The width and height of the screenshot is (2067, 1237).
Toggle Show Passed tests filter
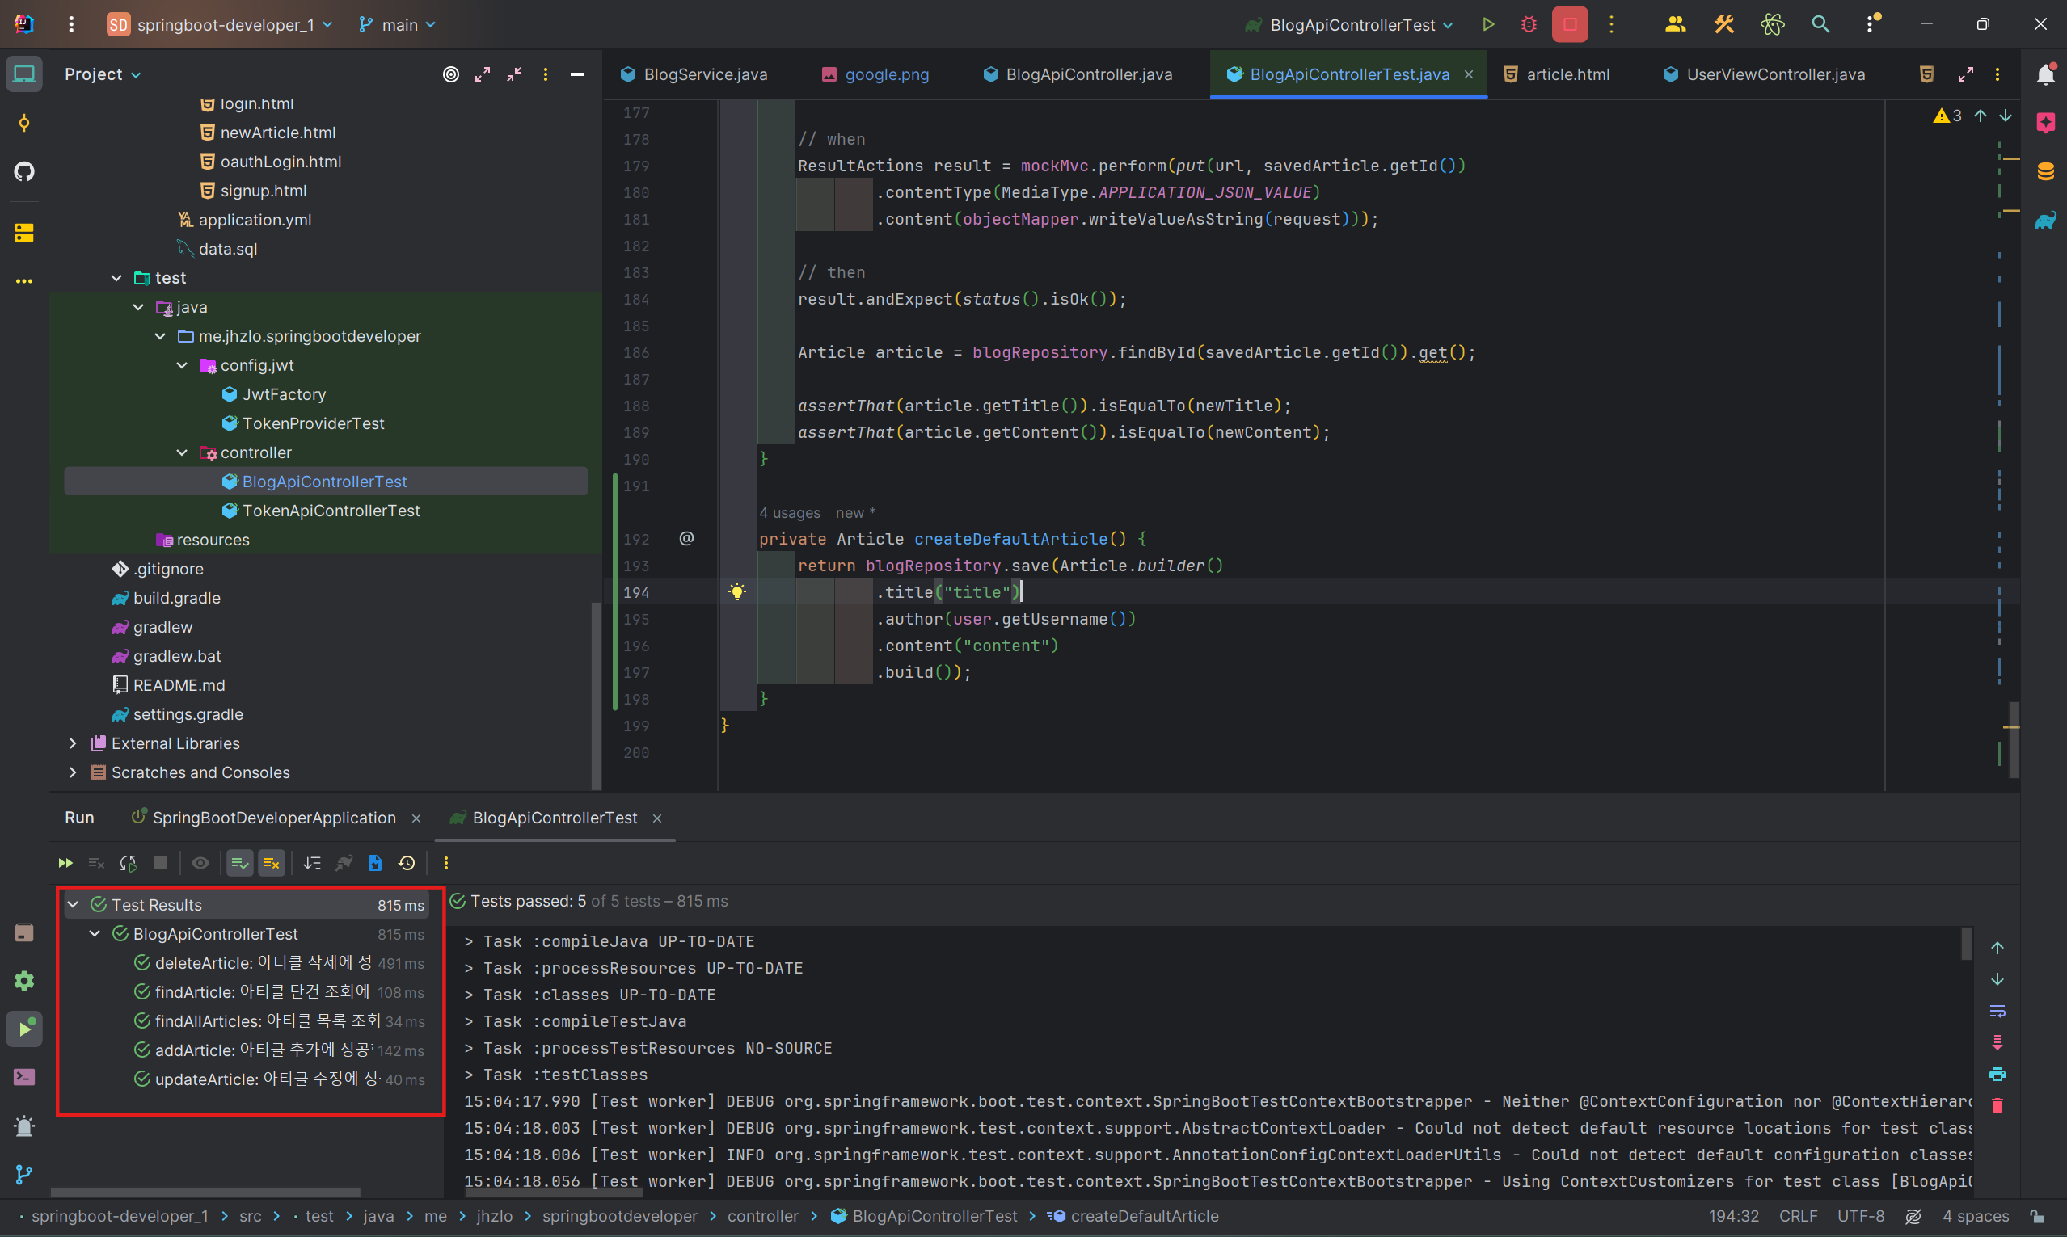239,863
